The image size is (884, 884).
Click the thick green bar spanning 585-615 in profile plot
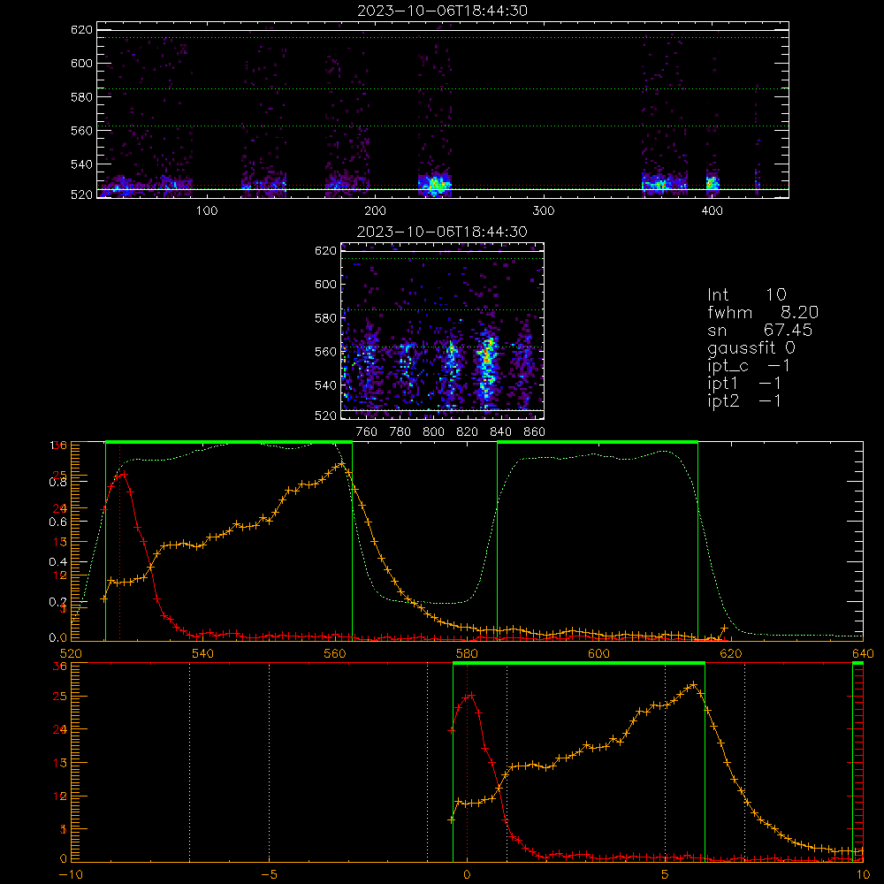pyautogui.click(x=598, y=442)
